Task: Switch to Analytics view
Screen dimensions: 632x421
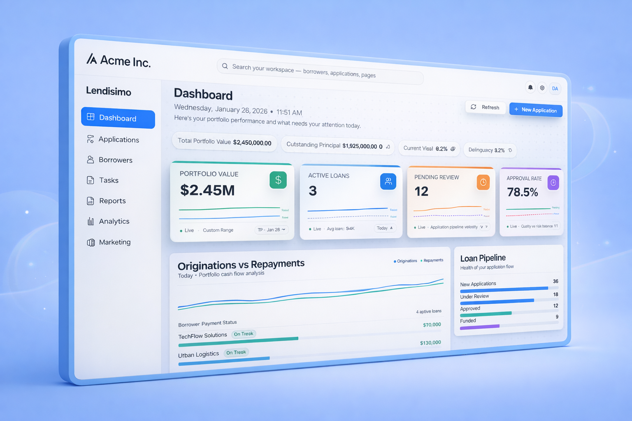Action: [109, 221]
